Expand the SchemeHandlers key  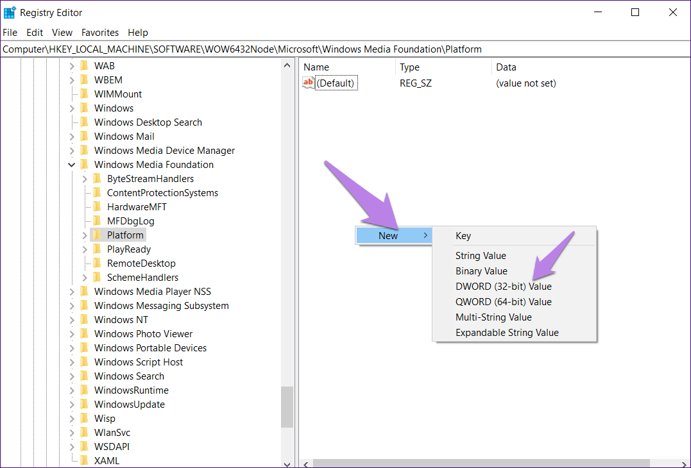pyautogui.click(x=85, y=278)
